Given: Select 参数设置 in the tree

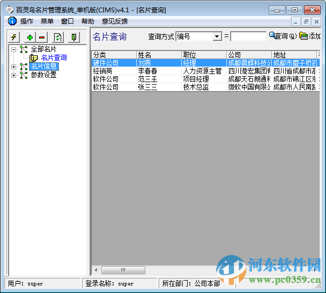Looking at the screenshot, I should click(x=43, y=75).
